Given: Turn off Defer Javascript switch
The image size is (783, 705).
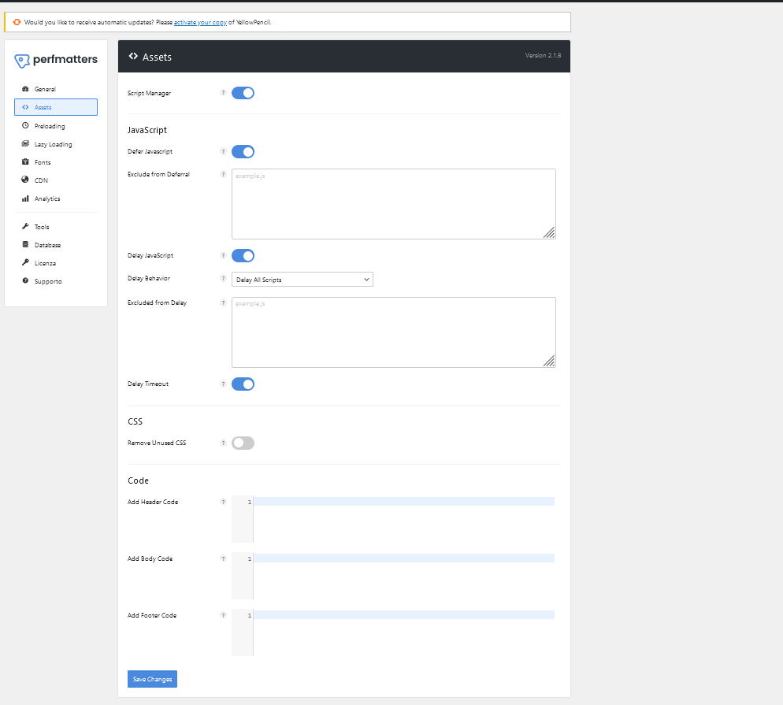Looking at the screenshot, I should click(243, 152).
